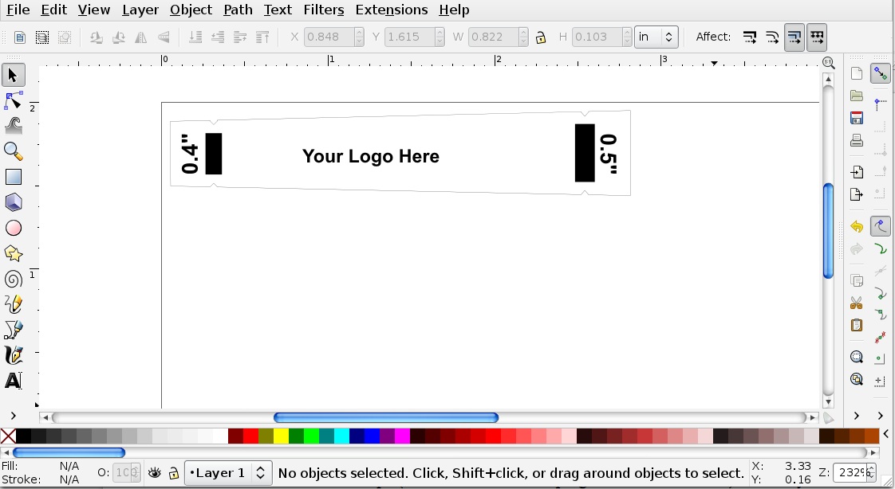The image size is (895, 489).
Task: Select the Node editing tool
Action: [13, 100]
